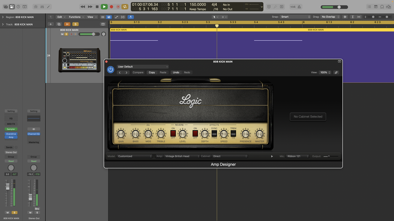This screenshot has width=394, height=221.
Task: Click the Compare button in Amp Designer
Action: [138, 72]
